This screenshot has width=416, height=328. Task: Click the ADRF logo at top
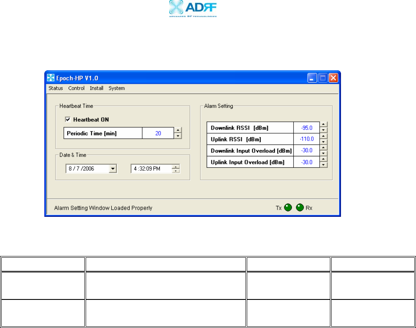point(193,9)
